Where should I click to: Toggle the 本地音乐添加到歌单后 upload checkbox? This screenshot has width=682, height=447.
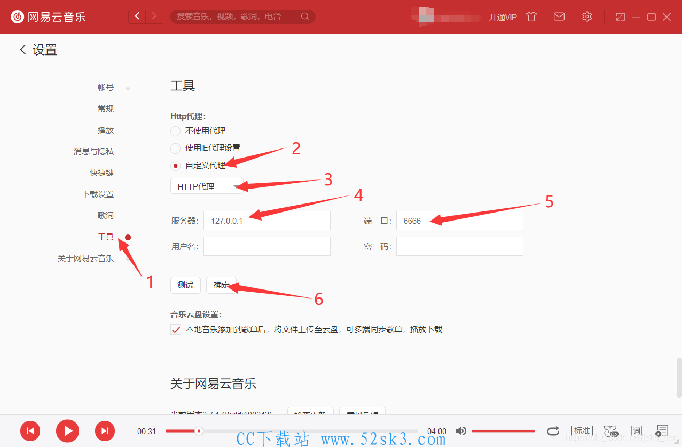[x=176, y=330]
